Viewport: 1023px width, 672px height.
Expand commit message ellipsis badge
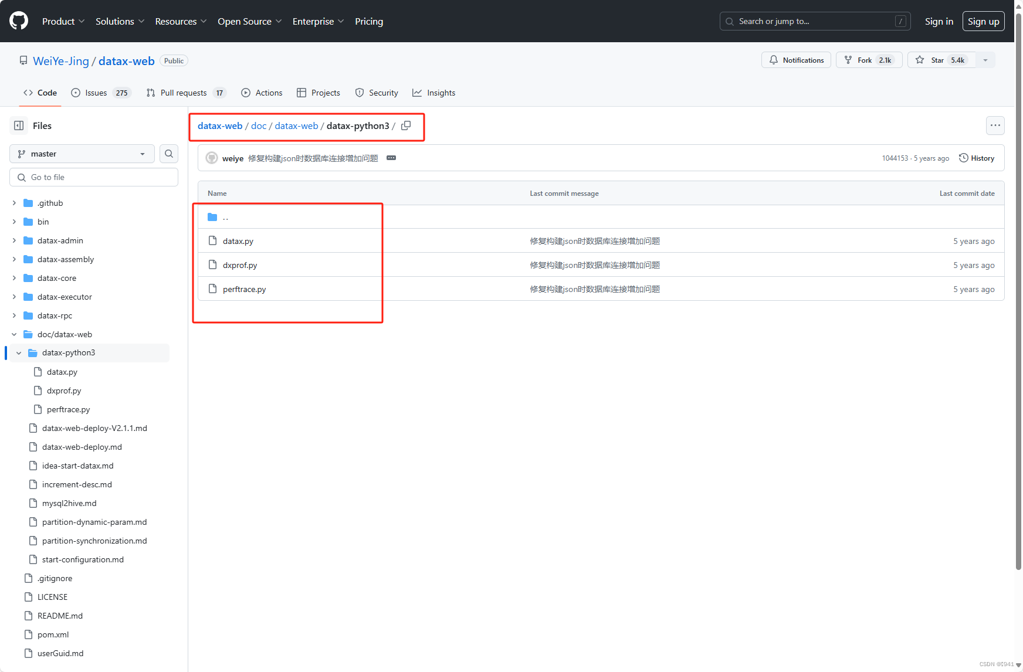point(391,158)
